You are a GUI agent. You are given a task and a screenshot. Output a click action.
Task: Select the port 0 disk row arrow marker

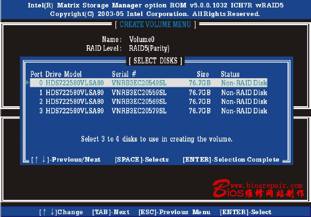point(28,82)
